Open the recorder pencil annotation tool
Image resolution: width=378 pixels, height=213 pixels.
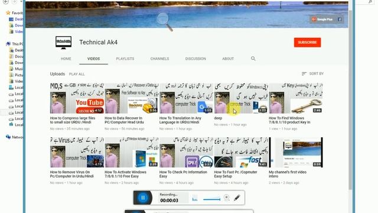[x=237, y=198]
